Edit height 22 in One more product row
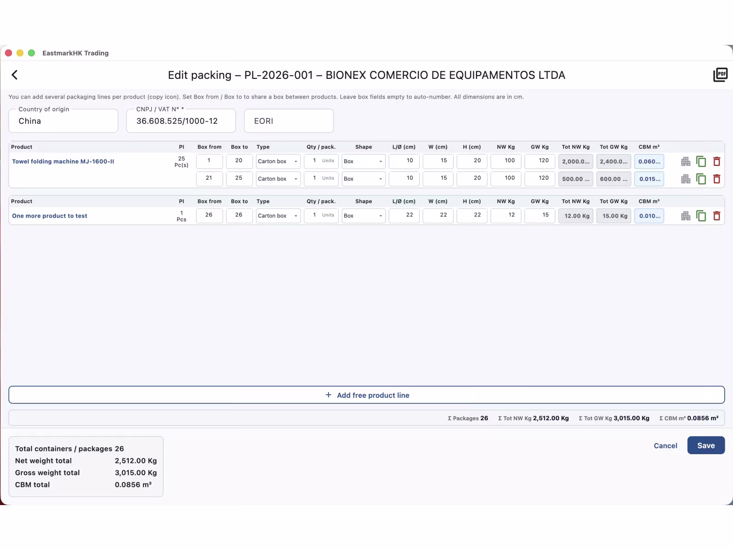This screenshot has width=733, height=550. 472,215
